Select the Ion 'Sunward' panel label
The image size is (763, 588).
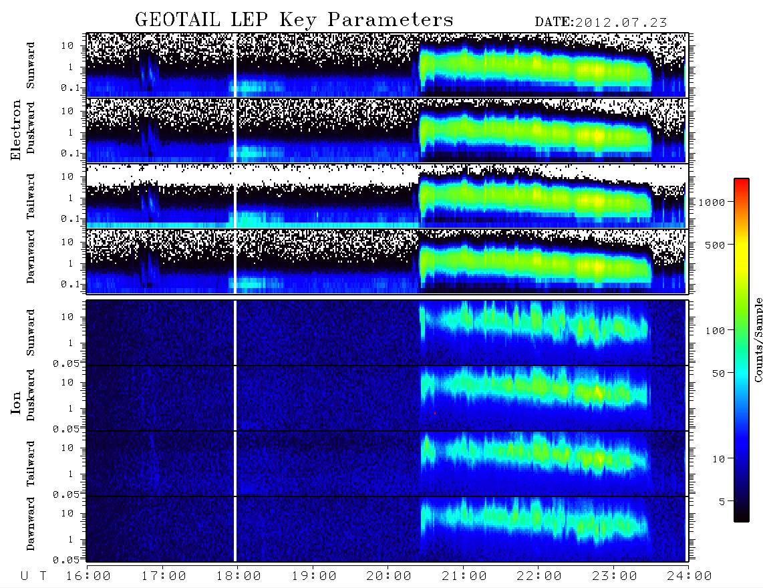[x=31, y=332]
